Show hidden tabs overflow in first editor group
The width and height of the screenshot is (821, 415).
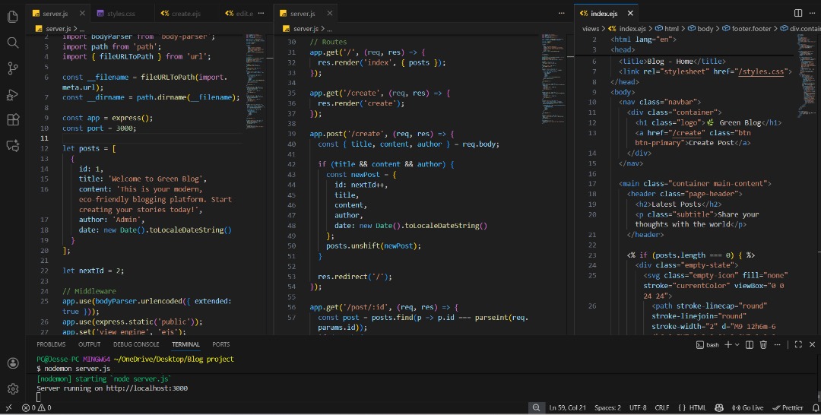[x=262, y=13]
